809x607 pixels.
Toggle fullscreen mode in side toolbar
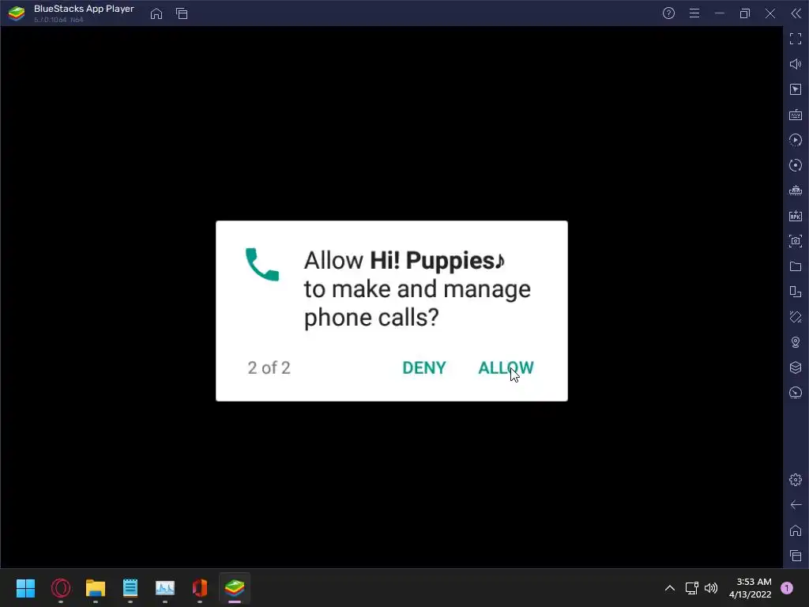tap(796, 39)
